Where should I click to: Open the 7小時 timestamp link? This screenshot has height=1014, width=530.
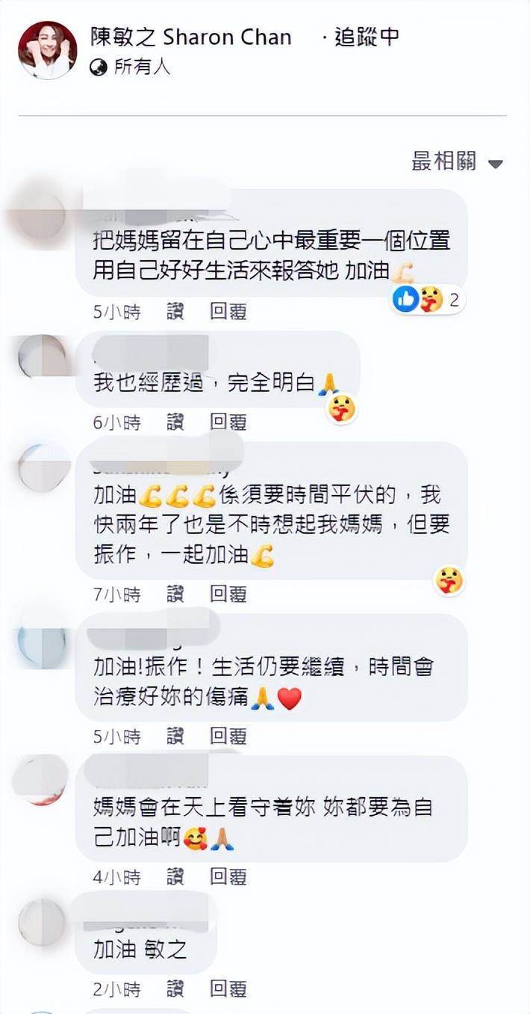tap(117, 594)
